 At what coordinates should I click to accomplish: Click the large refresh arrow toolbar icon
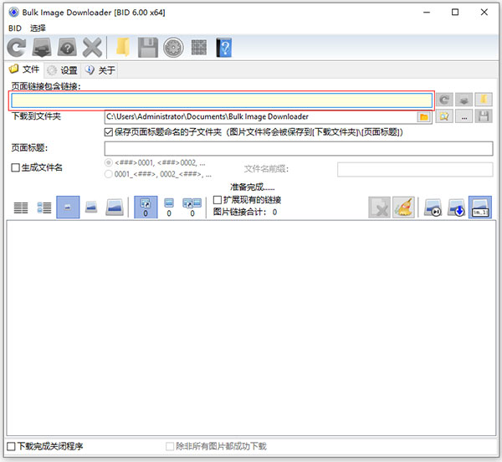[17, 48]
